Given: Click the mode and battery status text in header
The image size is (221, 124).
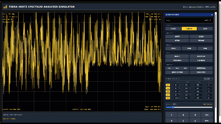Looking at the screenshot, I should click(x=199, y=7).
